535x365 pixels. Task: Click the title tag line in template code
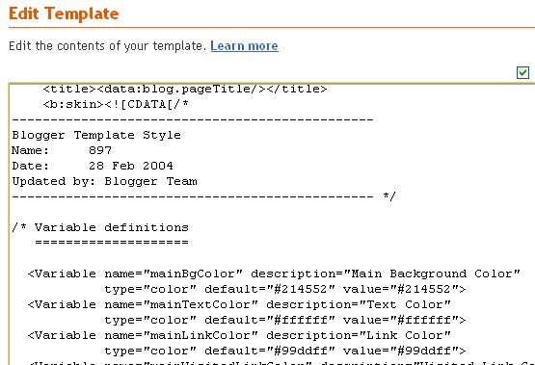[x=185, y=89]
